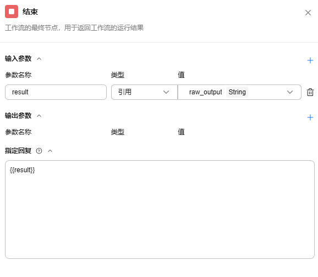This screenshot has width=318, height=277.
Task: Add a new input parameter
Action: click(x=310, y=60)
